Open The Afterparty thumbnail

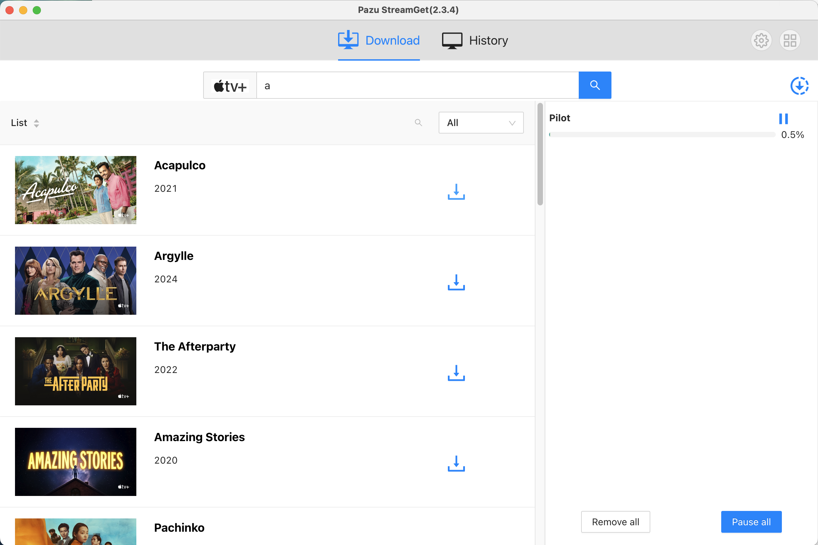[x=75, y=371]
